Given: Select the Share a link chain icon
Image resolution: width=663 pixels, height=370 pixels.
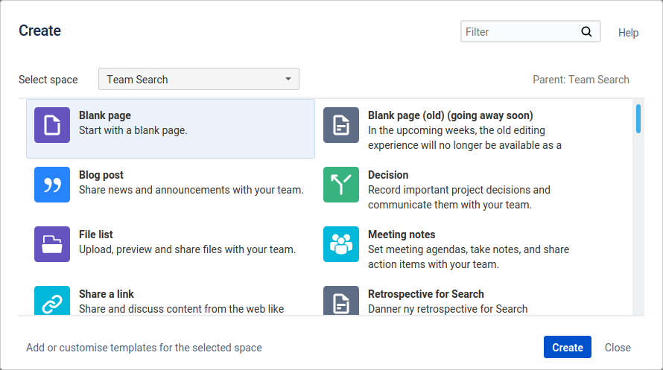Looking at the screenshot, I should [52, 301].
